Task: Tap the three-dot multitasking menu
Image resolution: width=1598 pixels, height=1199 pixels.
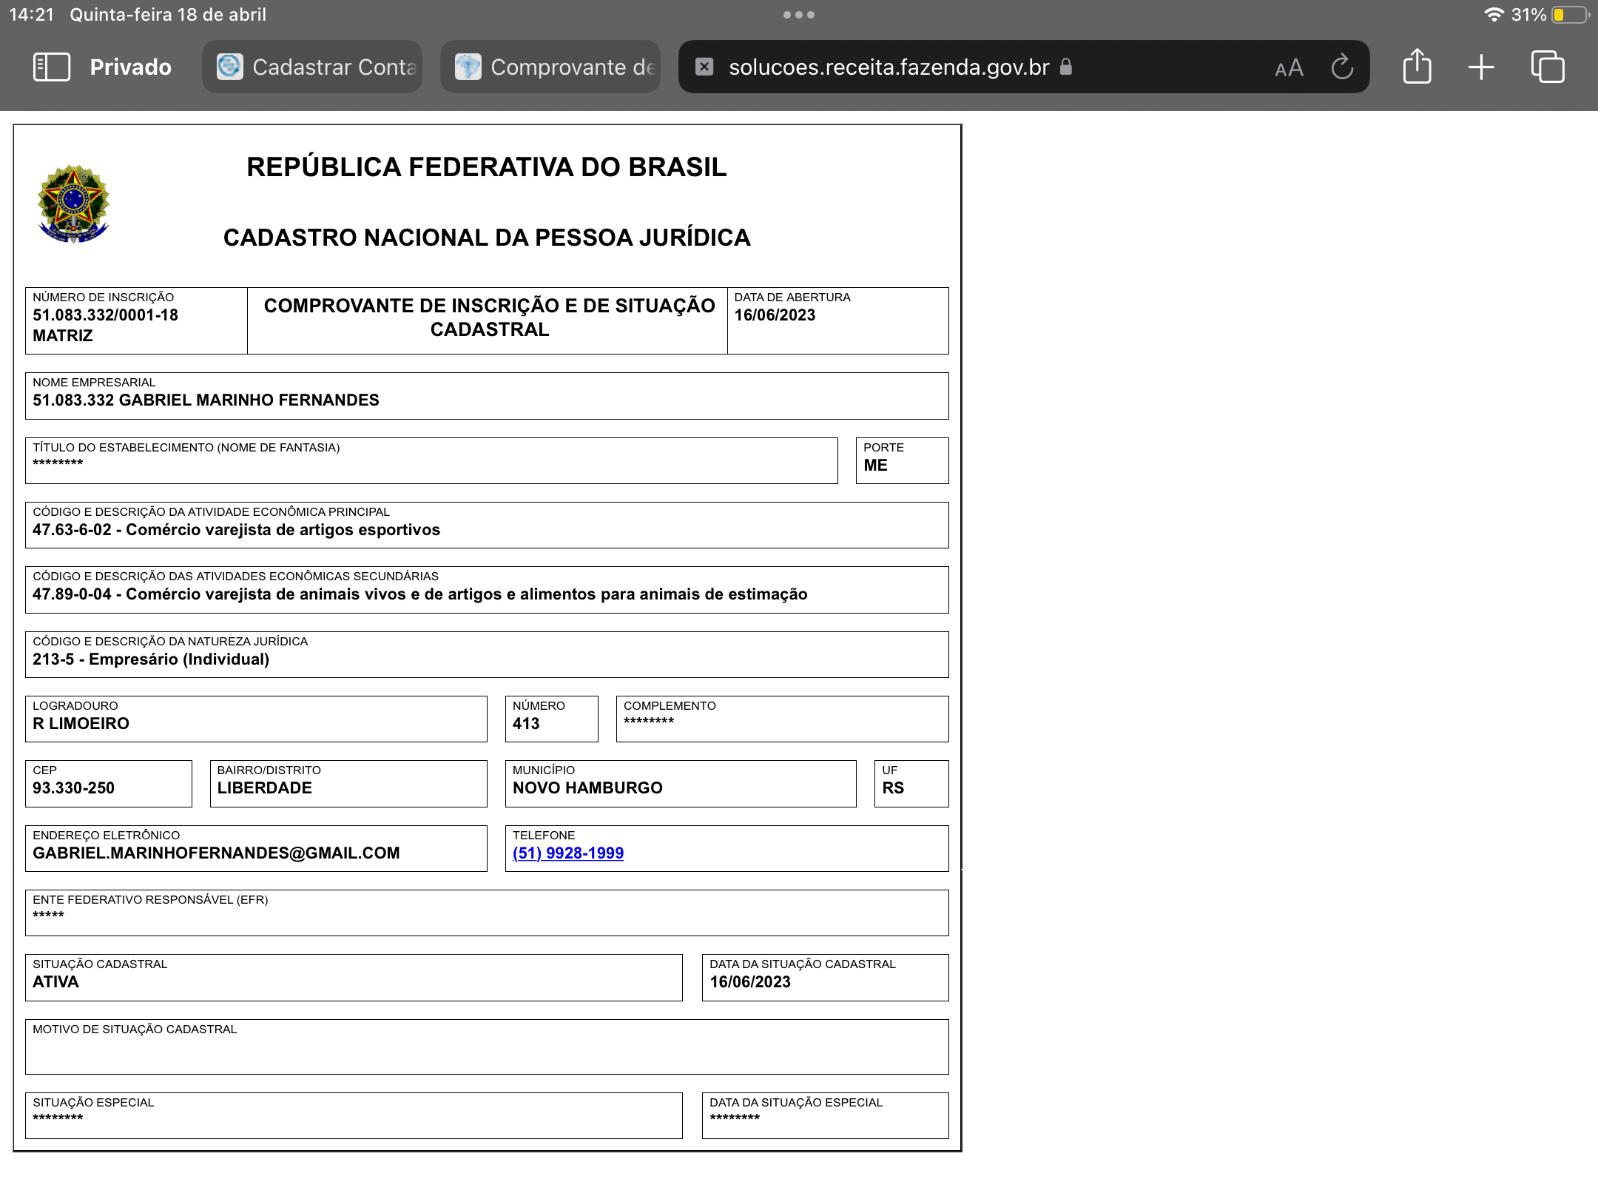Action: click(x=799, y=15)
